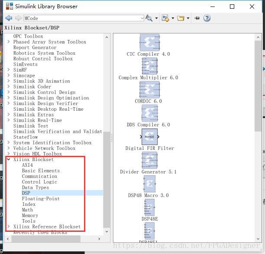Expand Simulink 3D Animation node
The height and width of the screenshot is (254, 265).
pos(9,81)
